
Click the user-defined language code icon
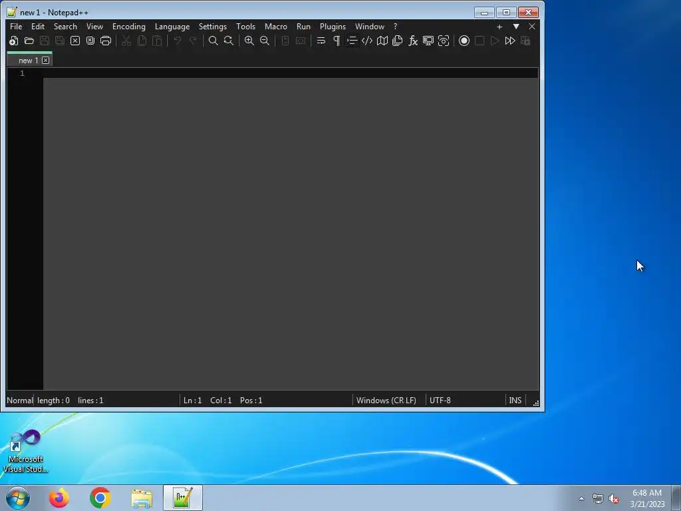point(367,41)
